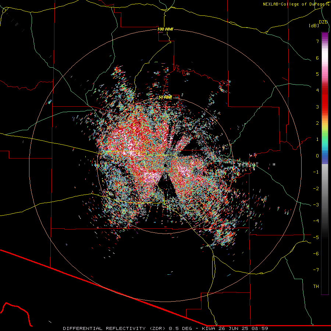Click the "-6" value on the color scale
This screenshot has height=331, width=331.
[x=316, y=254]
